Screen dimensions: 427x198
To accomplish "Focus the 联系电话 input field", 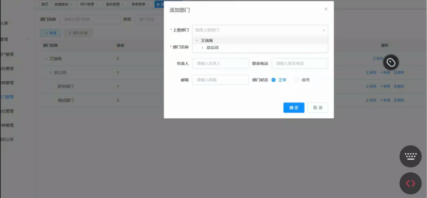I will pyautogui.click(x=299, y=63).
